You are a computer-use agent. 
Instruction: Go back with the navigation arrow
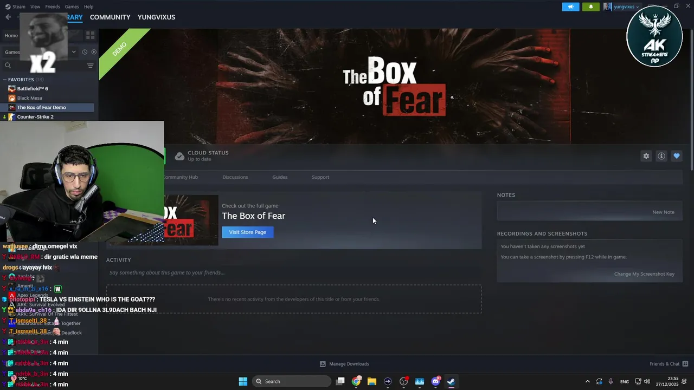(8, 17)
